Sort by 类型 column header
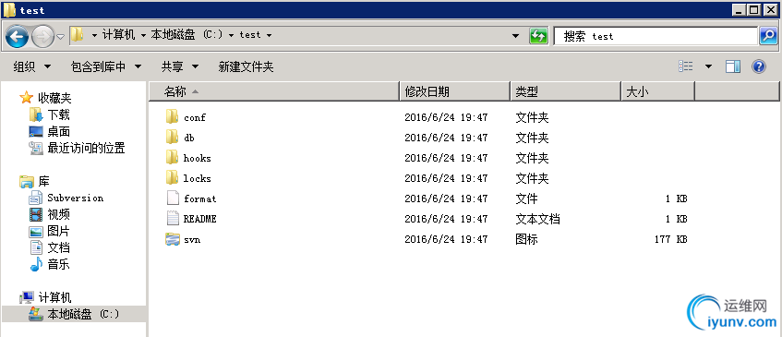 click(566, 91)
